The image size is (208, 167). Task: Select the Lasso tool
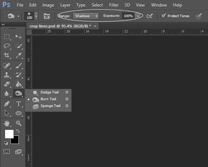(x=7, y=46)
